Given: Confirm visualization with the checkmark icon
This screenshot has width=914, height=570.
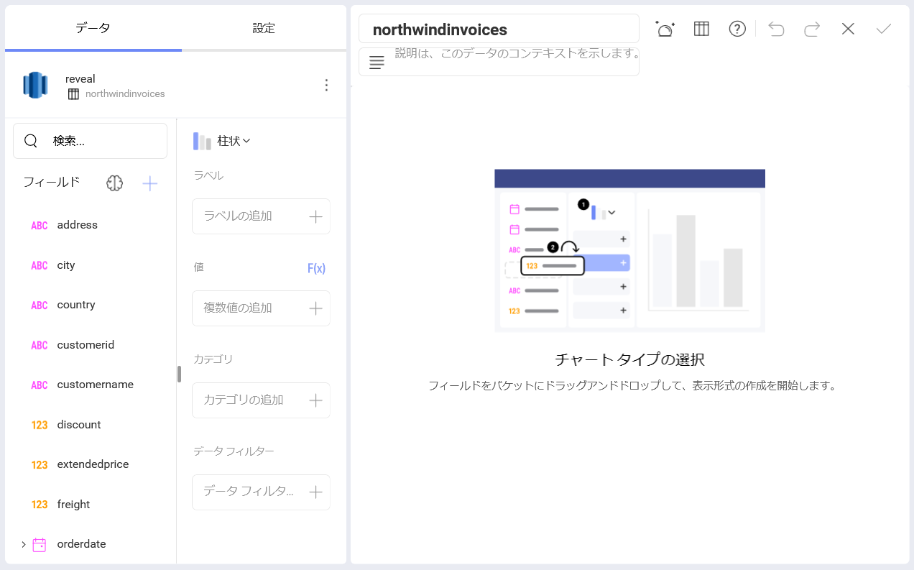Looking at the screenshot, I should pos(884,29).
